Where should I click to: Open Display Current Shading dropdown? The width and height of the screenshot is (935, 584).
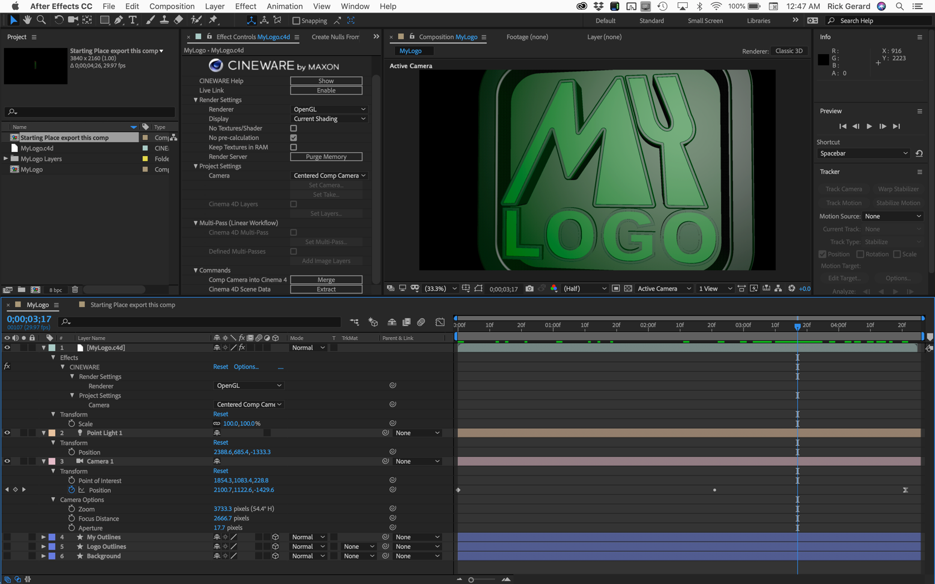coord(329,119)
